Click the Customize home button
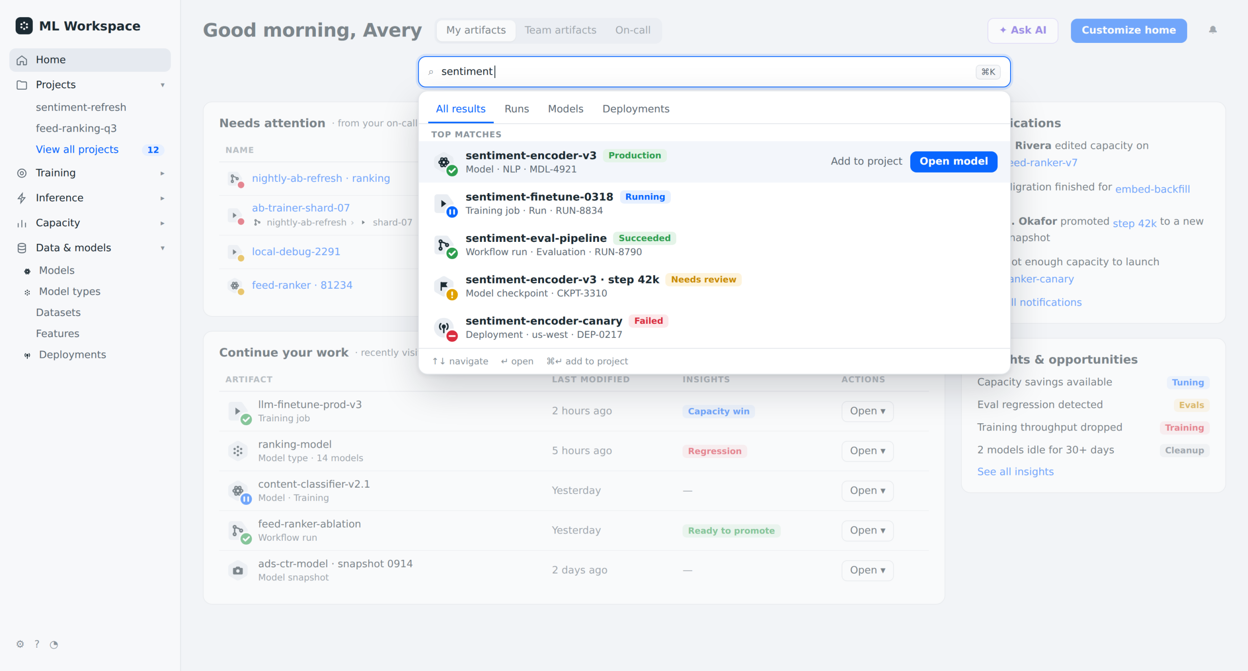Screen dimensions: 1248x671 coord(1129,30)
